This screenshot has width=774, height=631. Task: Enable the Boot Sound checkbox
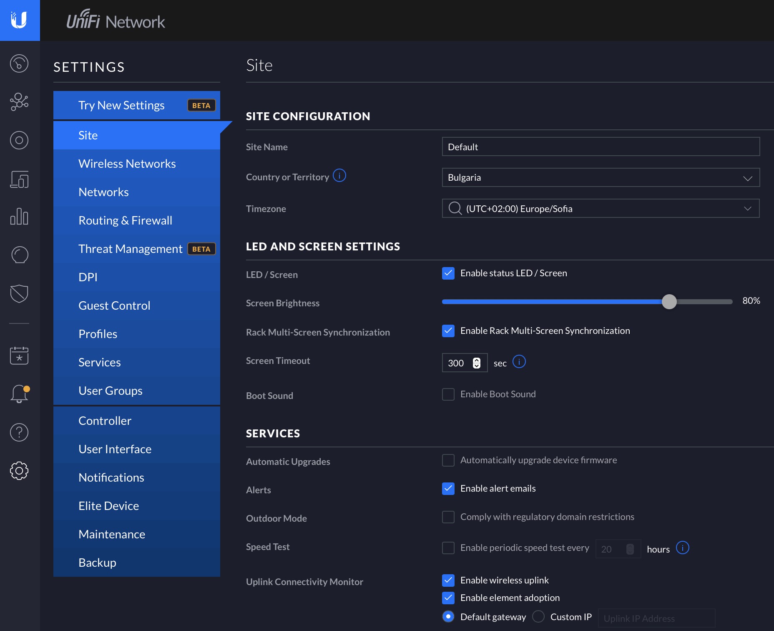click(x=448, y=394)
